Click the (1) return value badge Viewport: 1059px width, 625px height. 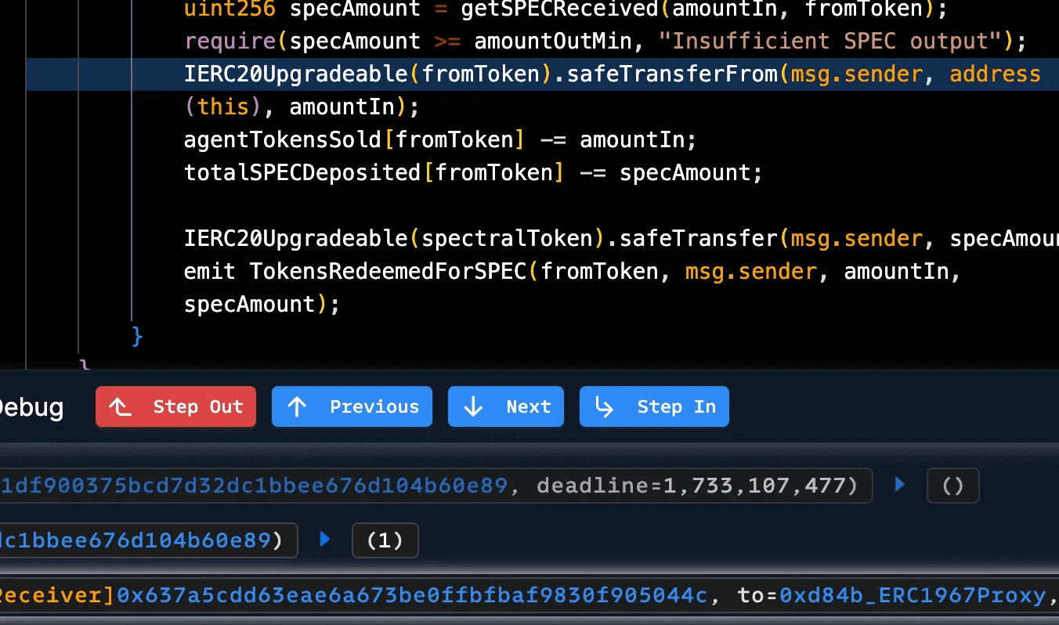point(385,540)
